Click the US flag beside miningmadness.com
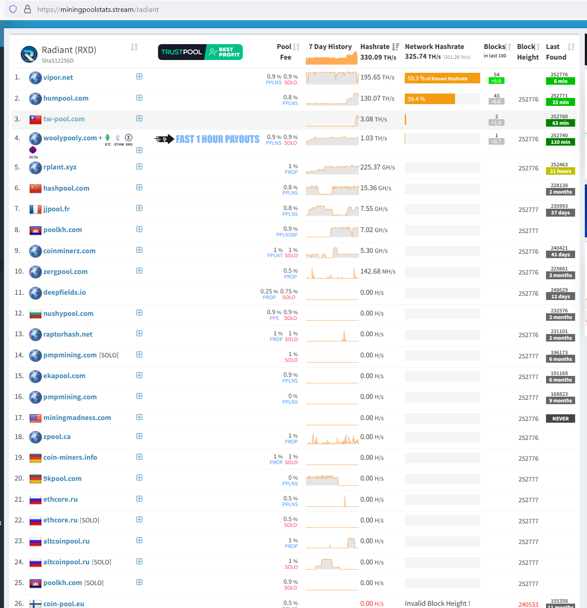 point(35,418)
